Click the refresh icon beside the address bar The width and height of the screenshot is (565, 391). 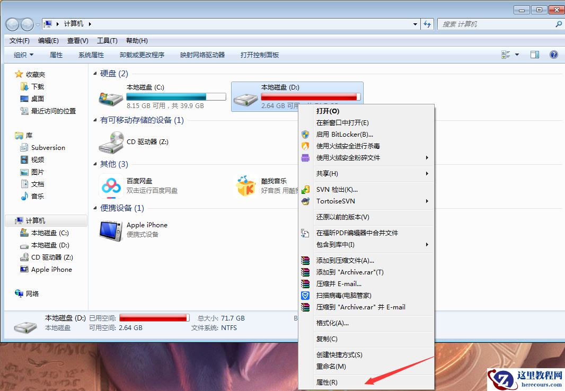point(427,24)
